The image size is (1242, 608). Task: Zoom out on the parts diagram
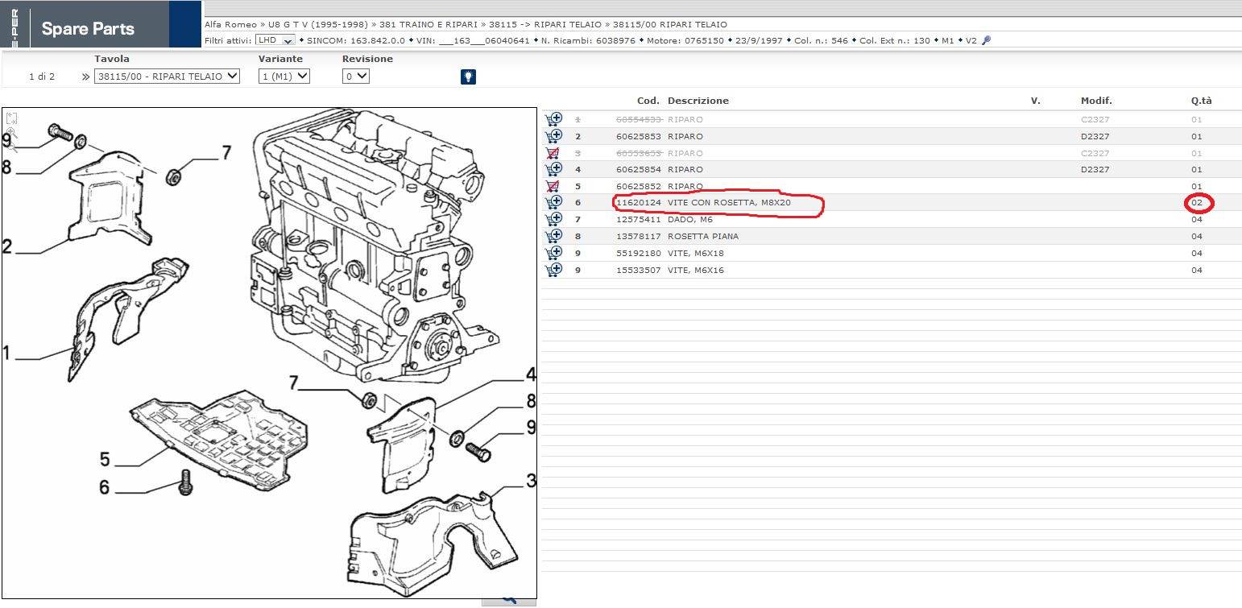coord(11,147)
